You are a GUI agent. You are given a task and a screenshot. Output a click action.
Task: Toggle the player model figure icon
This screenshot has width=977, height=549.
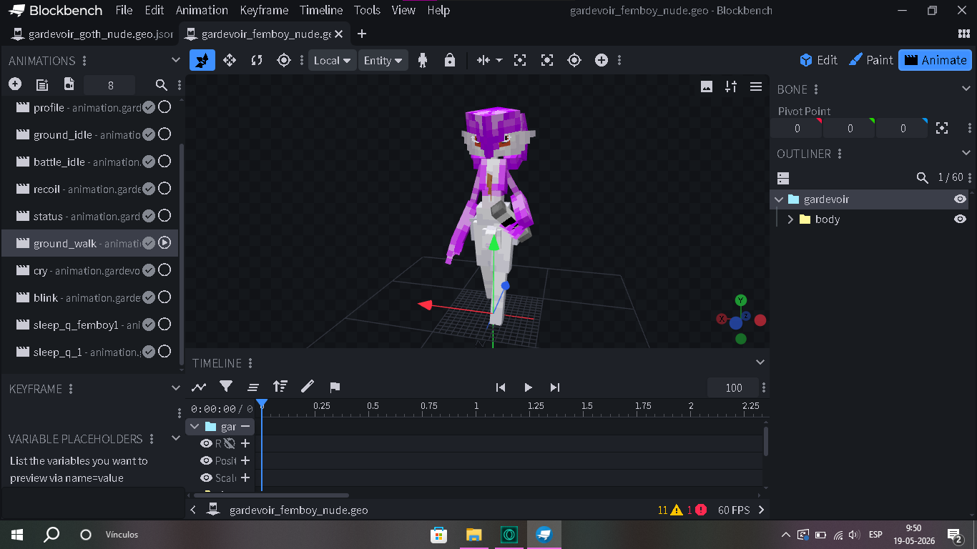423,61
